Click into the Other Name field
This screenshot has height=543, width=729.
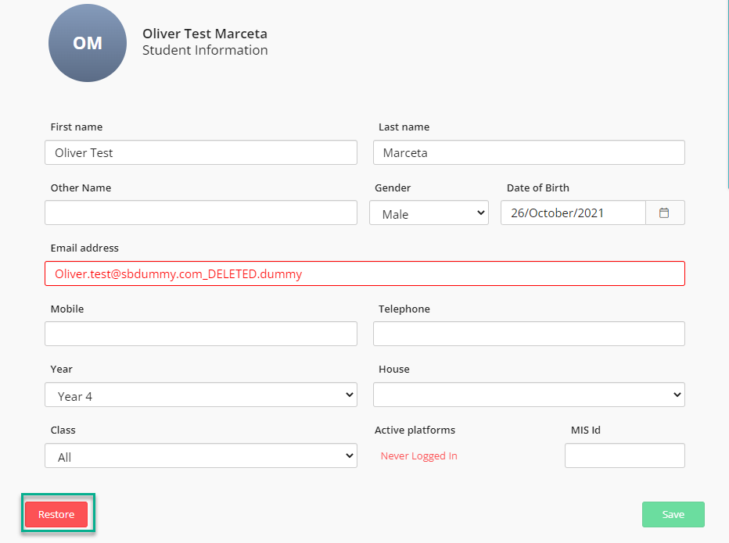[201, 213]
